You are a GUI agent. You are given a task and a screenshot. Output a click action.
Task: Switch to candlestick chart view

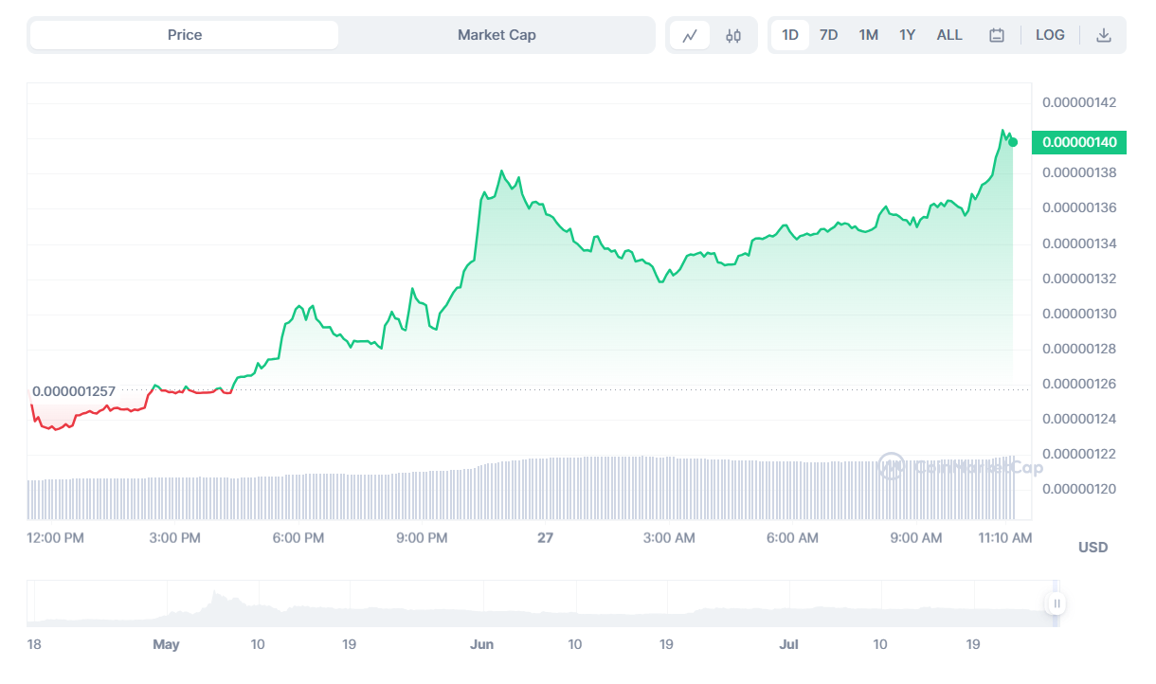point(733,35)
